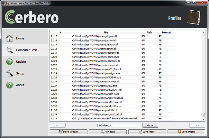209x138 pixels.
Task: Select the wmiutils.dll file row
Action: click(113, 110)
